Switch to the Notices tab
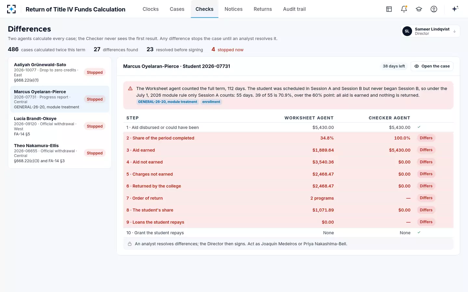 233,9
